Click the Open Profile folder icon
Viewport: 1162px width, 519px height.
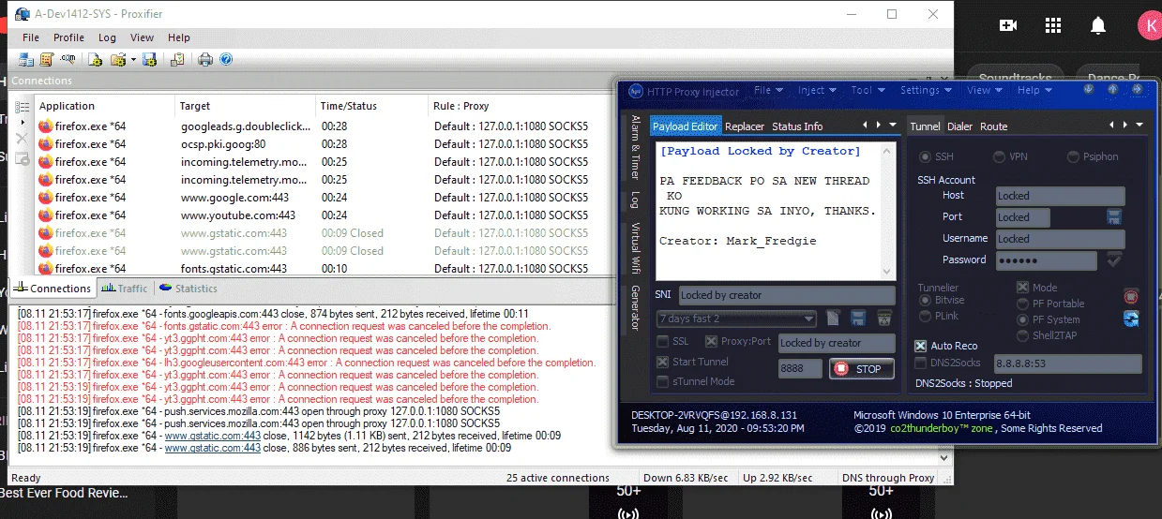tap(117, 59)
